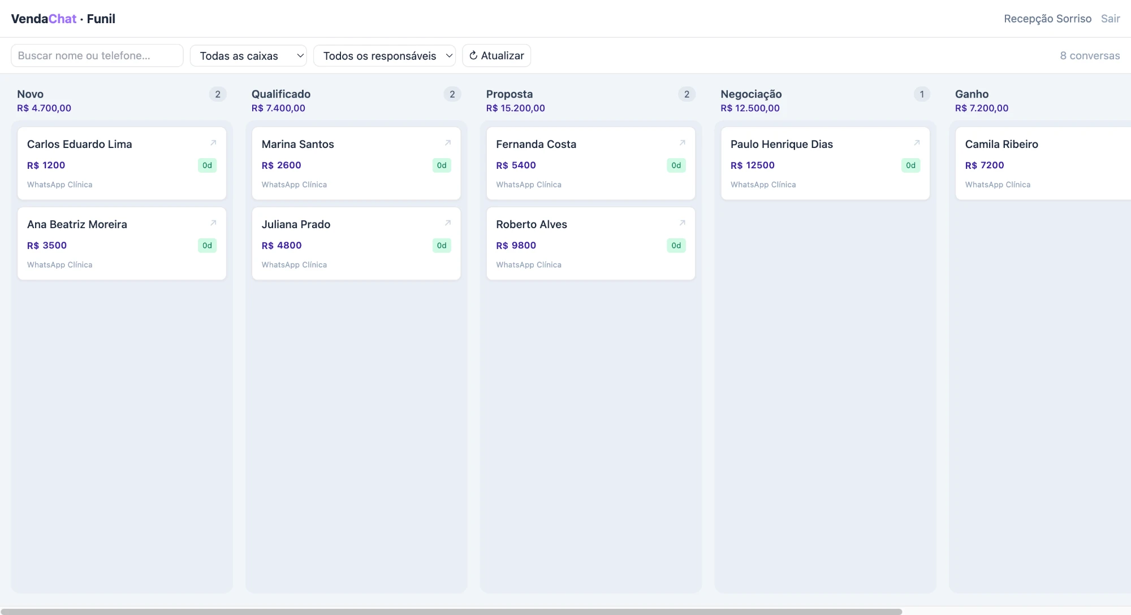Focus the Buscar nome ou telefone field

coord(97,55)
